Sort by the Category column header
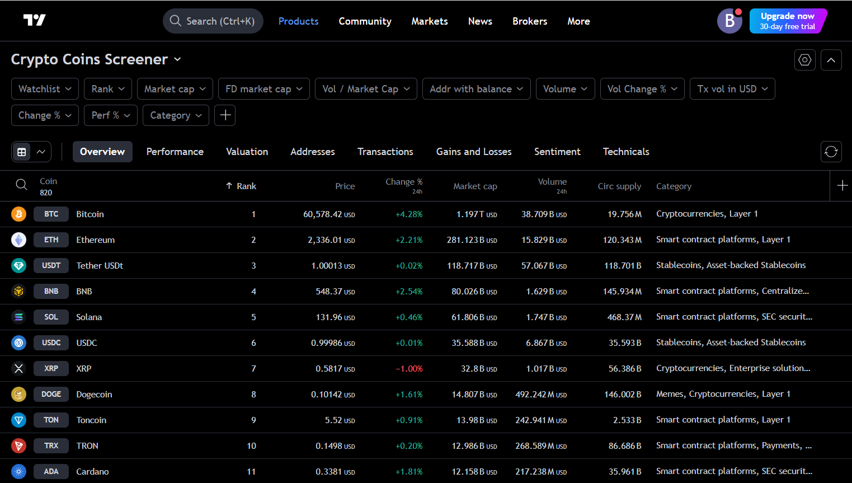852x483 pixels. (674, 186)
